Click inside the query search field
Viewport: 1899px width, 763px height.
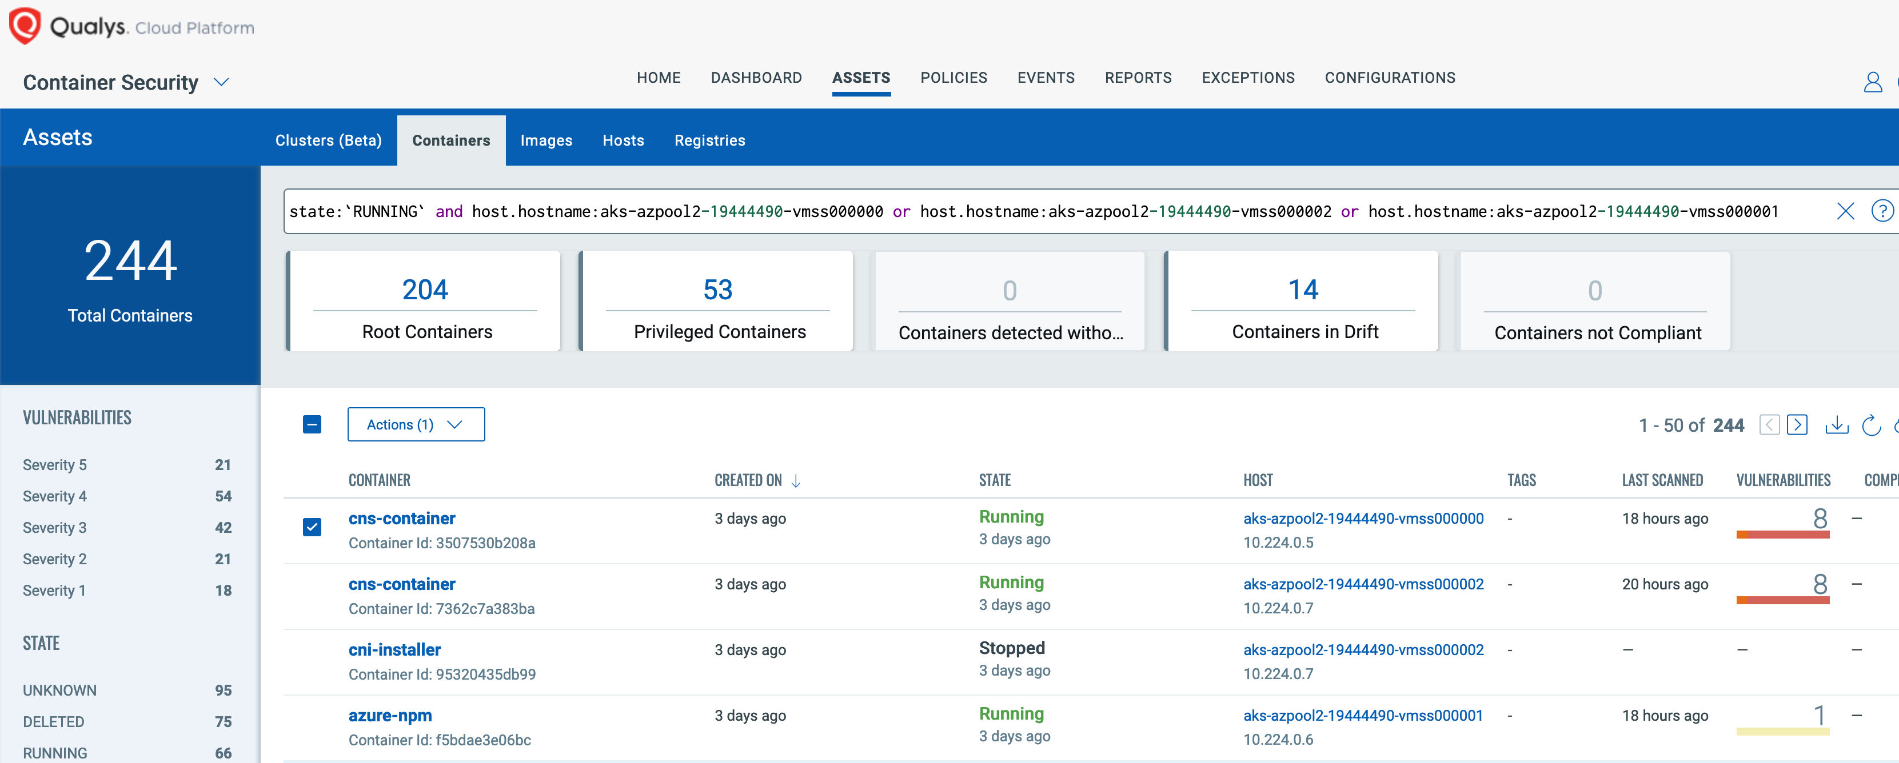(x=1032, y=211)
